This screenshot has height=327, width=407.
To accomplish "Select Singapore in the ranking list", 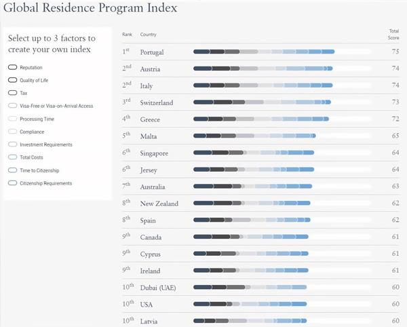I will click(x=155, y=153).
